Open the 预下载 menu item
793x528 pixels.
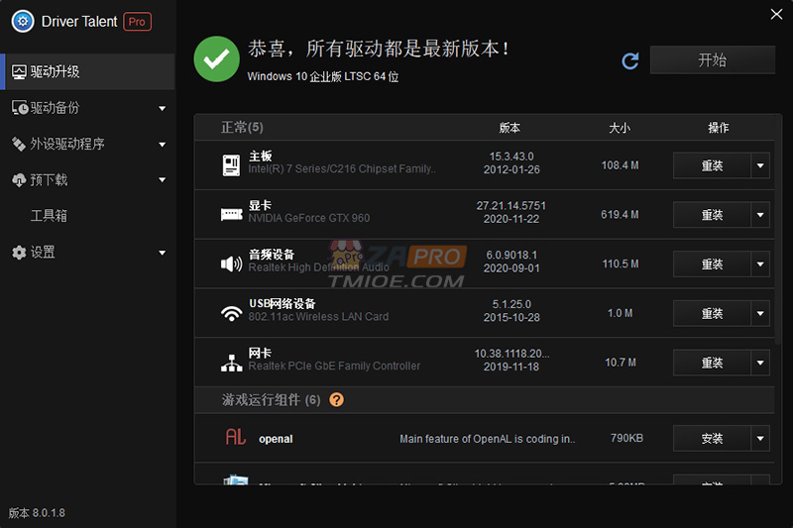(x=87, y=180)
